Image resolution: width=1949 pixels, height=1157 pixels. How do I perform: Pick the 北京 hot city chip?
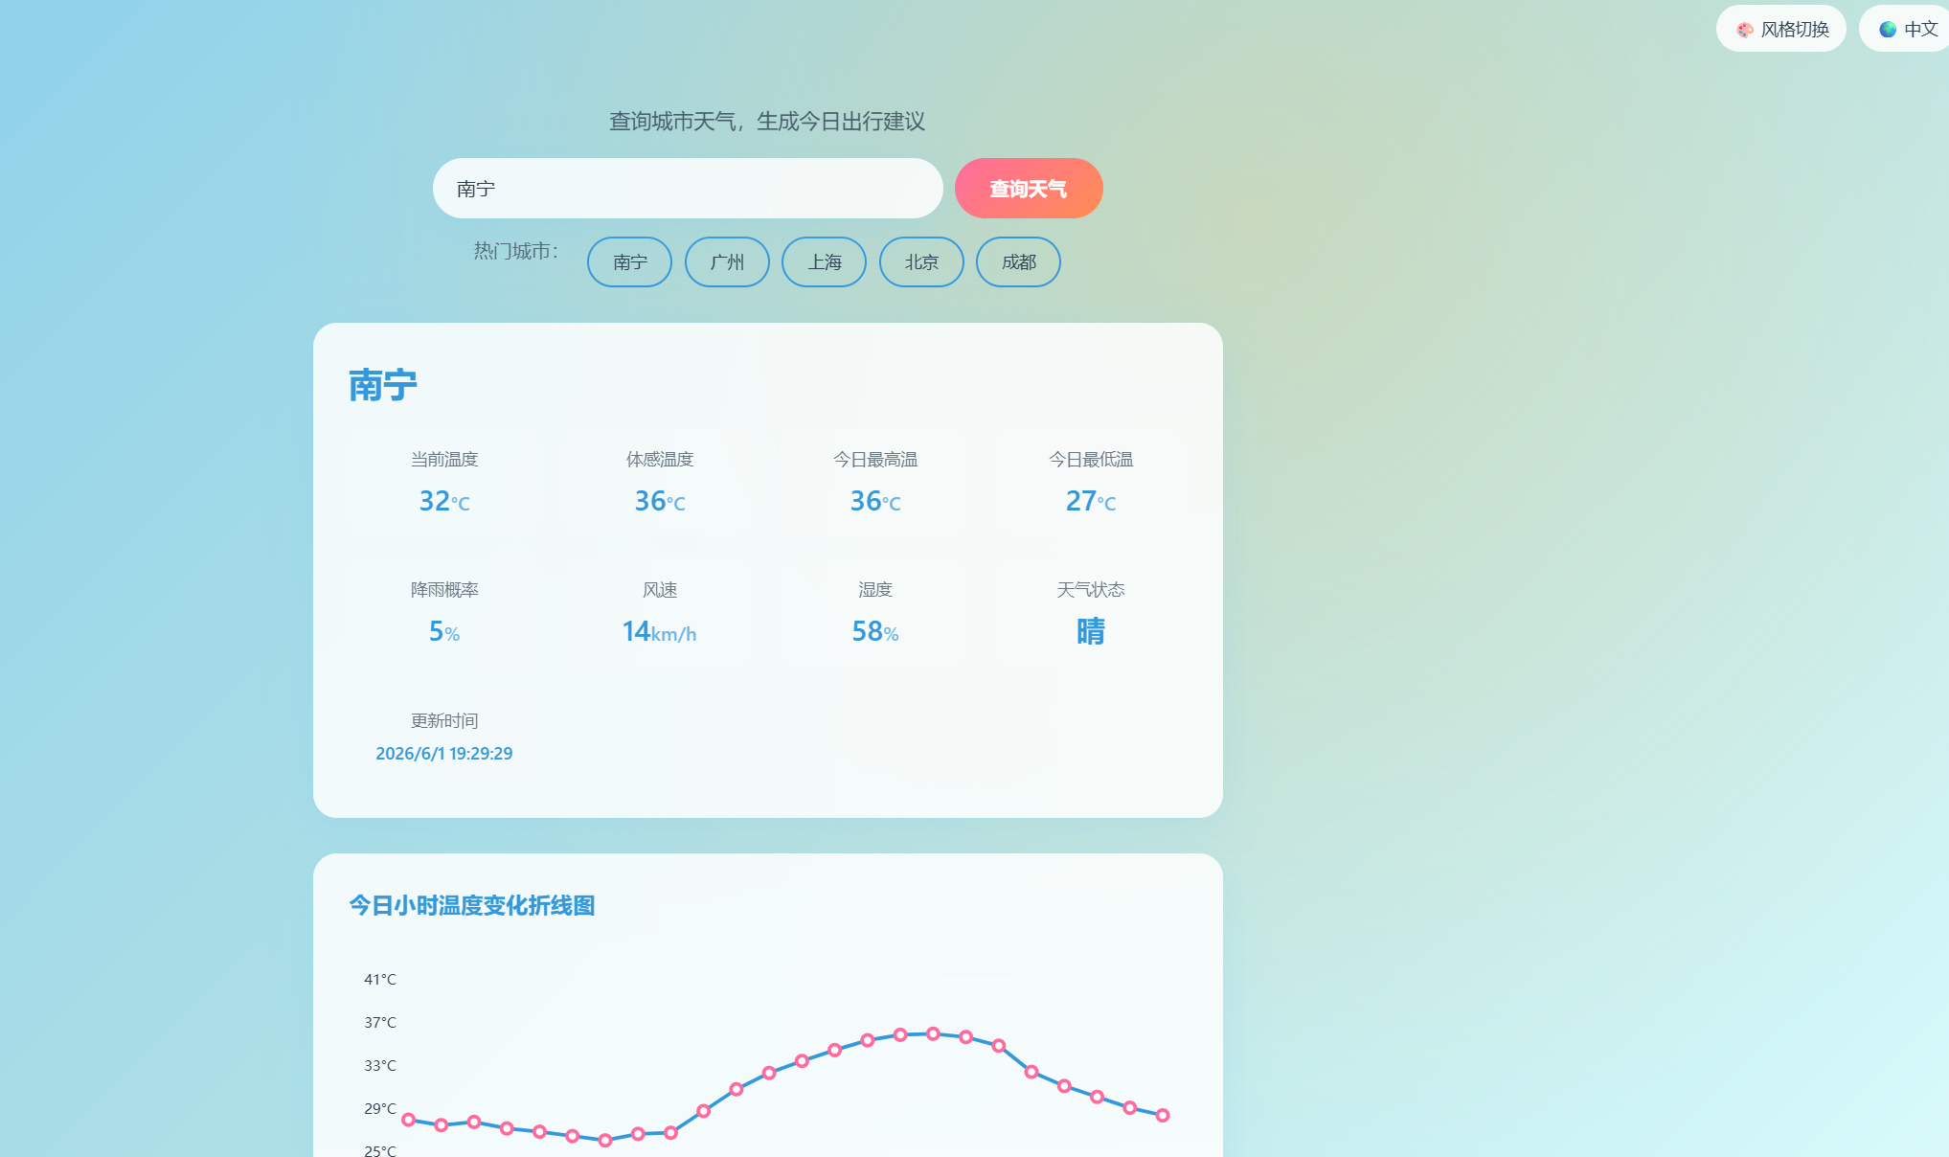(x=921, y=262)
